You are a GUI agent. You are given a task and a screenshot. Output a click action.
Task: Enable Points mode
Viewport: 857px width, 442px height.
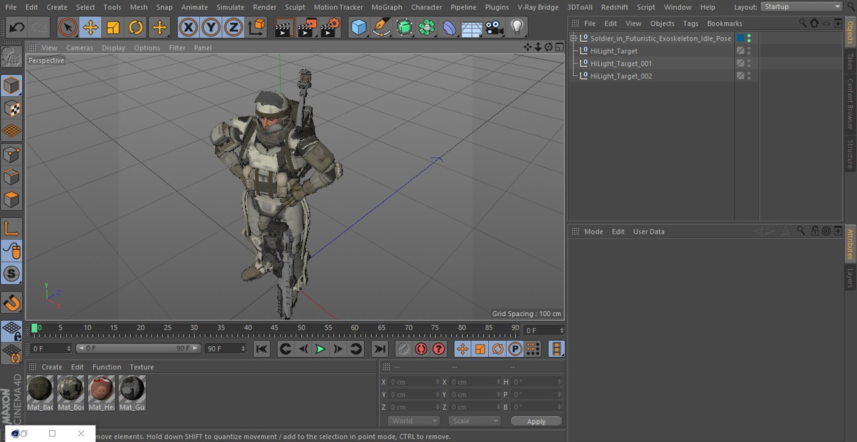click(x=12, y=155)
